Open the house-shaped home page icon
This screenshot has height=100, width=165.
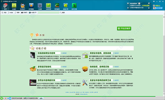point(5,6)
